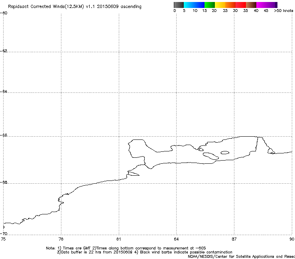The width and height of the screenshot is (295, 259).
Task: Click the legend scale label '35'
Action: click(246, 11)
